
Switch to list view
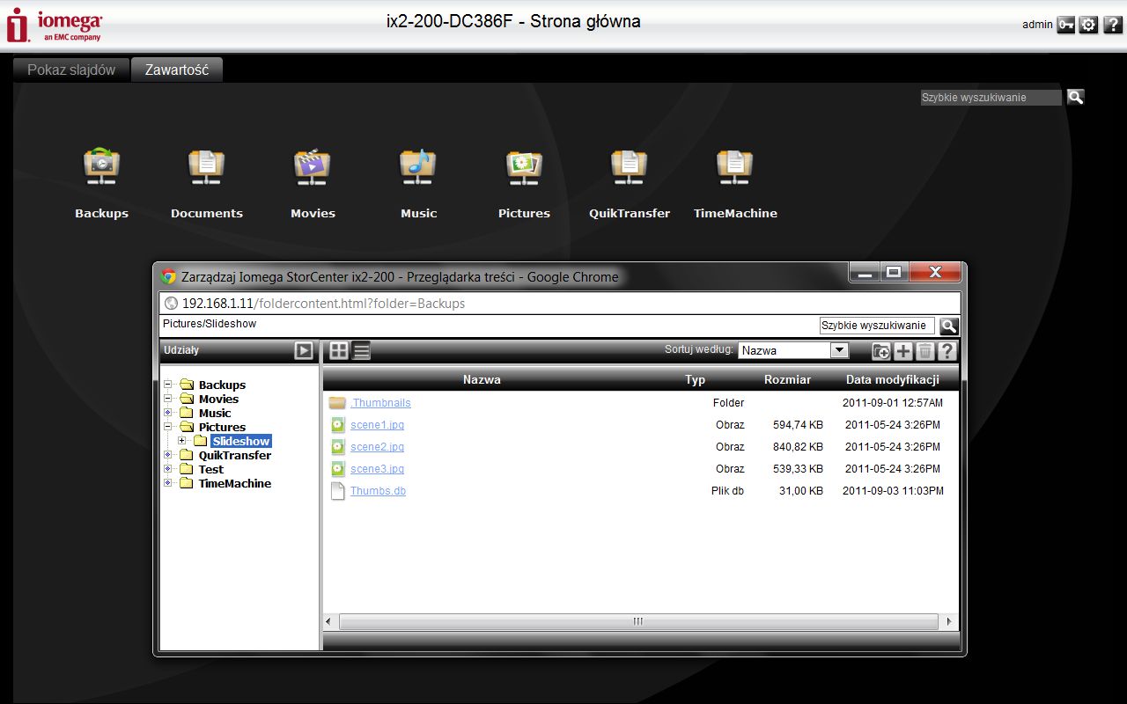point(361,351)
